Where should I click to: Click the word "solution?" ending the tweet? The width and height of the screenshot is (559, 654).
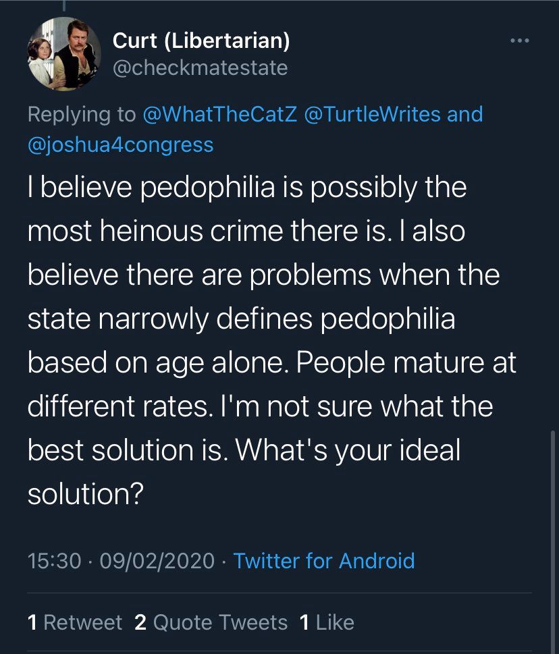pyautogui.click(x=85, y=495)
